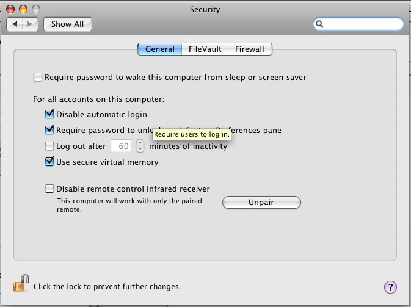Enable Log out after inactivity checkbox
Image resolution: width=411 pixels, height=307 pixels.
coord(49,146)
